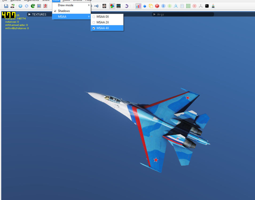The image size is (255, 200).
Task: Click the purple undo arrow icon
Action: coord(127,6)
